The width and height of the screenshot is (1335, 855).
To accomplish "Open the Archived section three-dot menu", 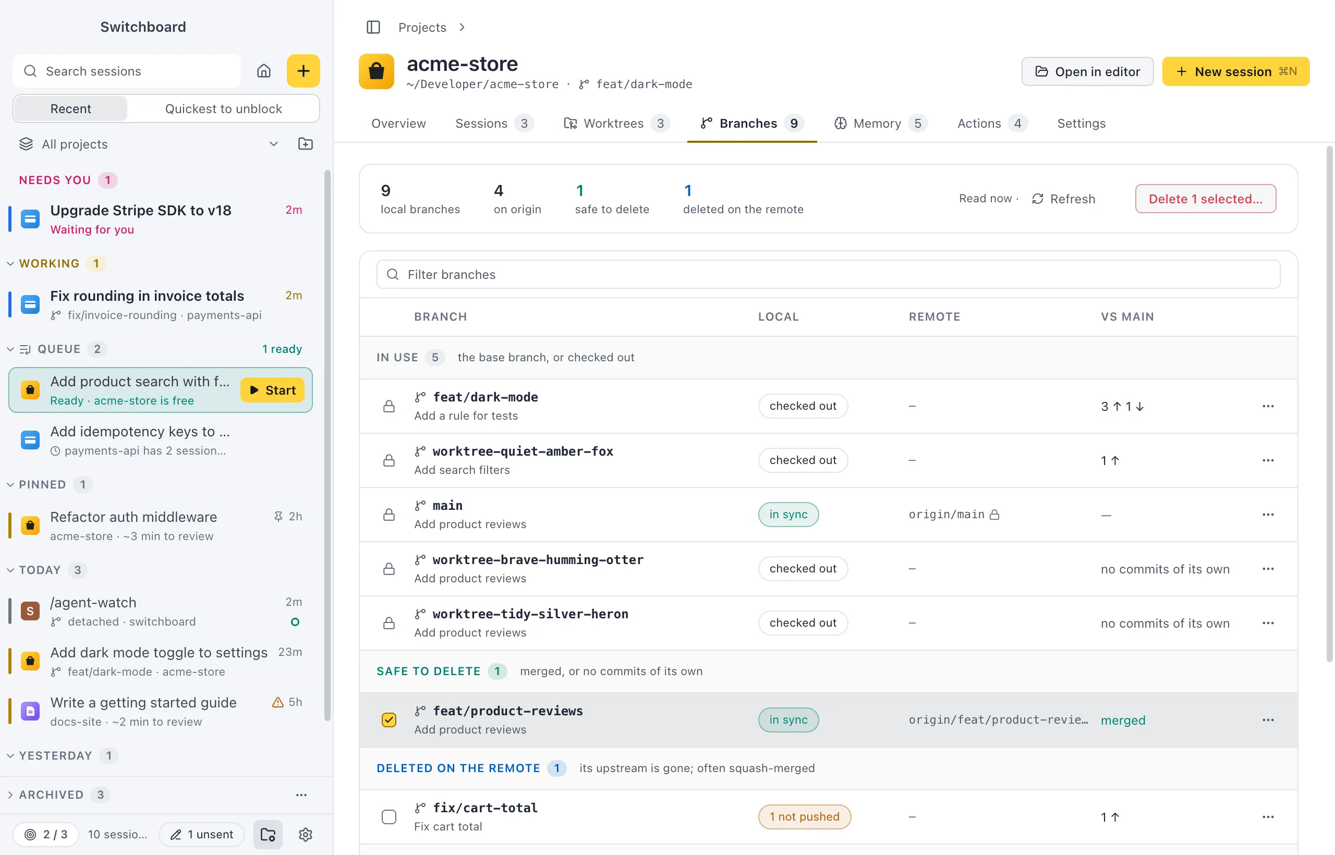I will [301, 795].
